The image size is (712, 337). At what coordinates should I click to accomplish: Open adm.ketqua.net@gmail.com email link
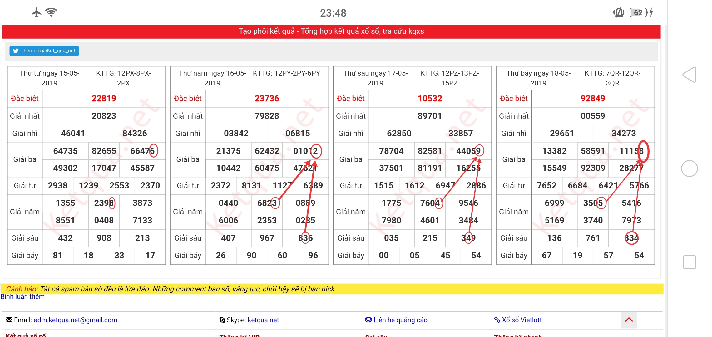[75, 320]
